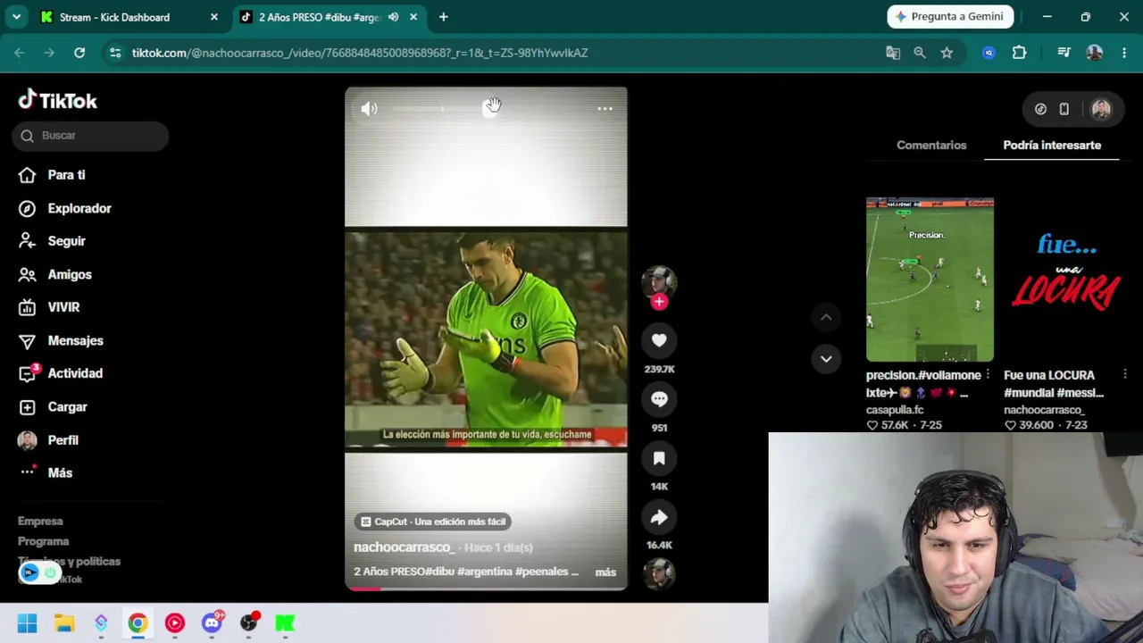Screen dimensions: 1143x643
Task: Open options for the precision video card
Action: 988,375
